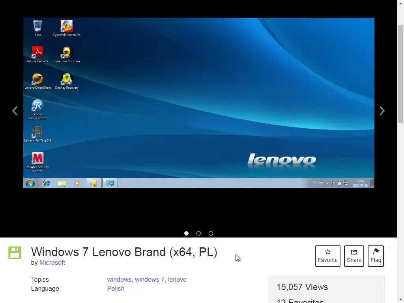Select the second carousel dot indicator
This screenshot has width=404, height=303.
(x=199, y=234)
